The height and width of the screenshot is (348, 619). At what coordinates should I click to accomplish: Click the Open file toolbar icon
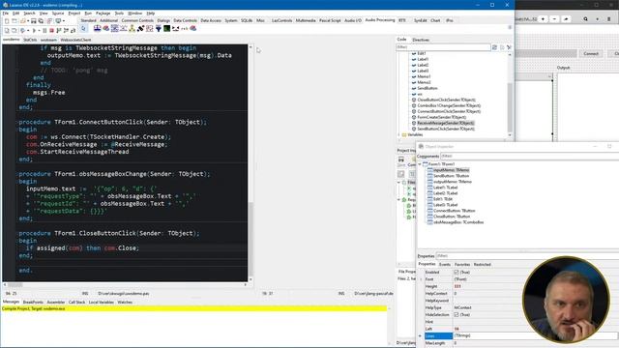coord(23,21)
